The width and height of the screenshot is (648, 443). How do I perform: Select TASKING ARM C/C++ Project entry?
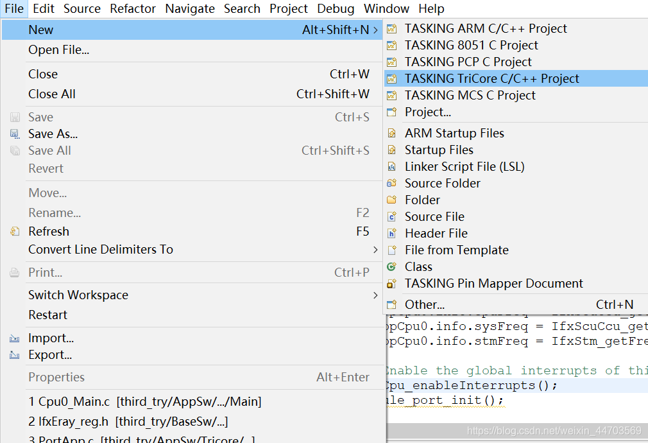516,29
